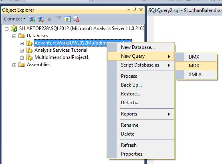
Task: Select the Analysis Services Tutorial label
Action: click(61, 50)
